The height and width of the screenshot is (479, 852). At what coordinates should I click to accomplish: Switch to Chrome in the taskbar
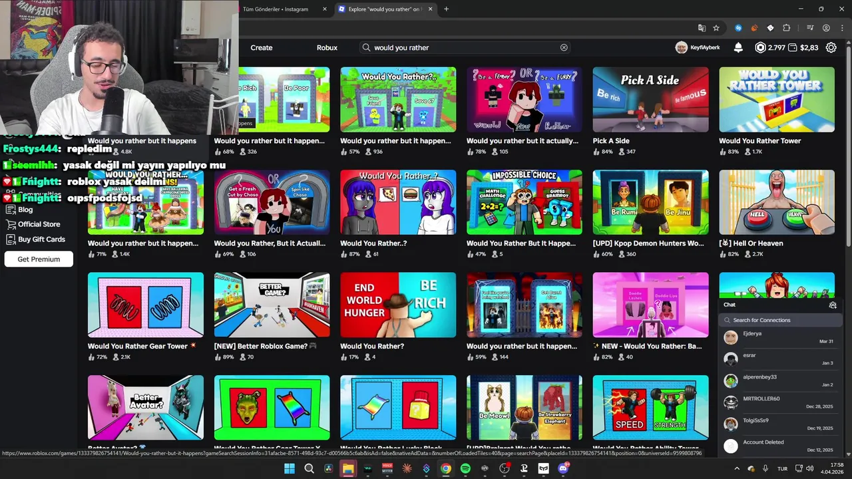coord(446,468)
